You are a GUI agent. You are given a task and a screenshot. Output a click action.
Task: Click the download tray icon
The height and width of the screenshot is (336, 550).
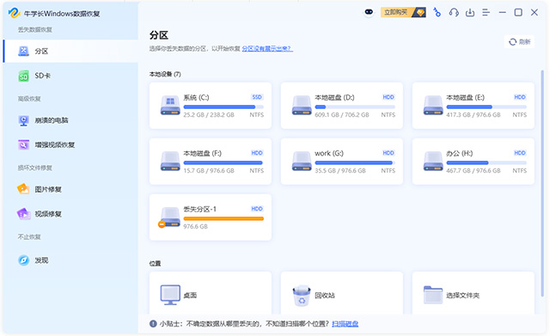470,13
